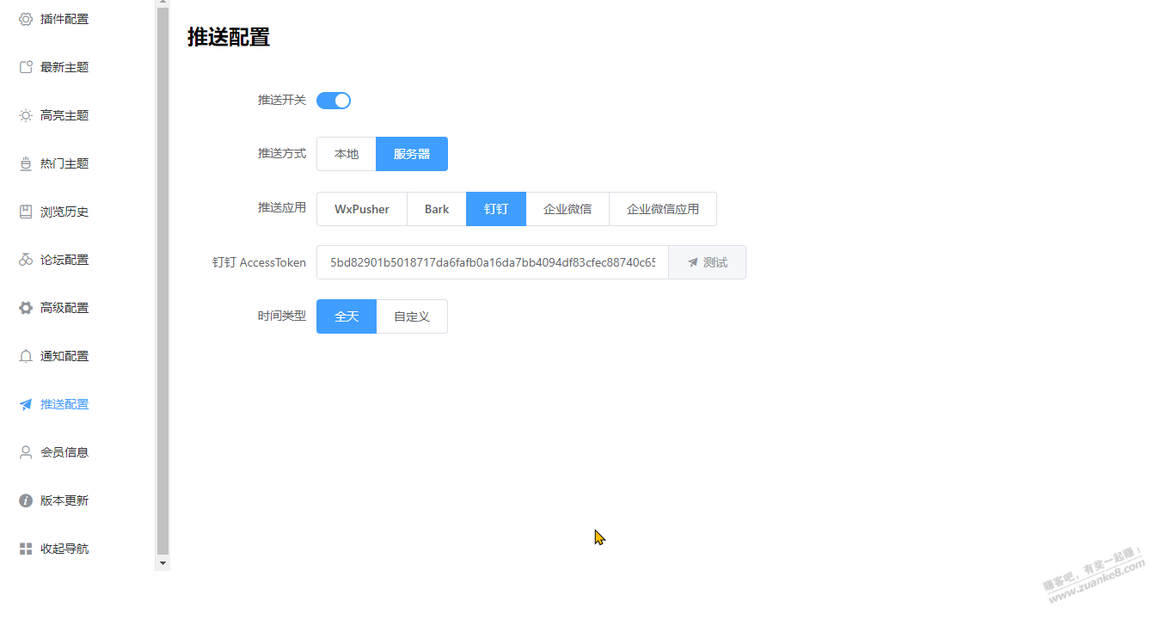Select 推送配置 menu label
Viewport: 1166px width, 620px height.
64,404
